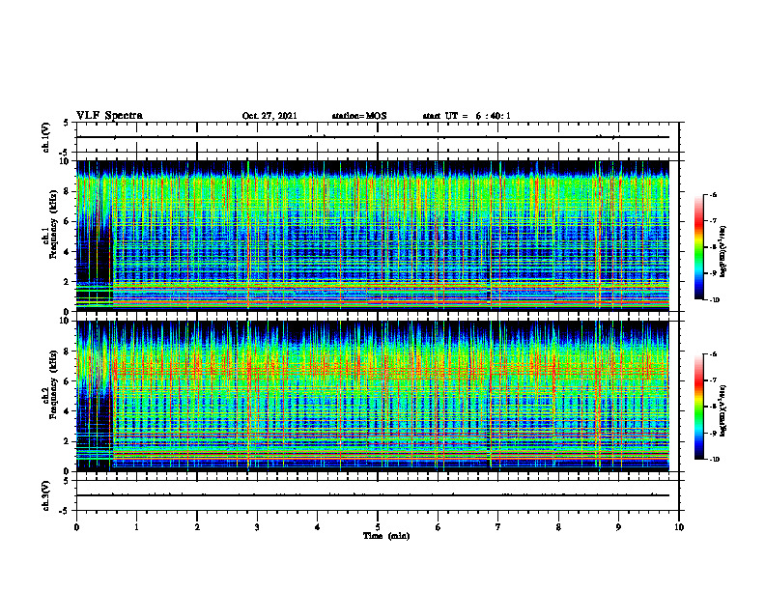Click the "-5" tick on ch.3(V) axis
Viewport: 765px width, 591px height.
65,511
